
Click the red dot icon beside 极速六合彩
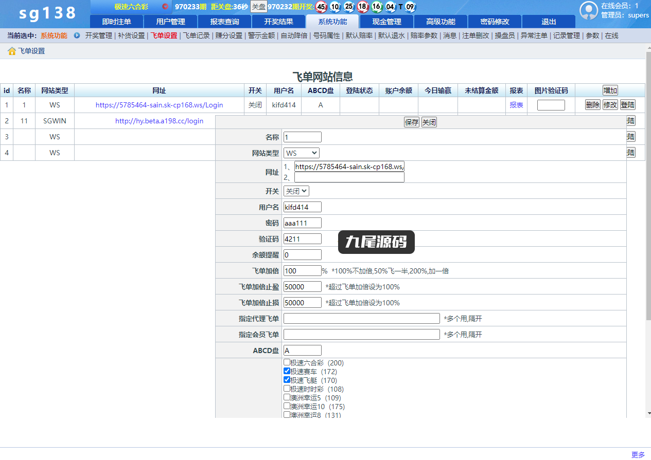165,7
